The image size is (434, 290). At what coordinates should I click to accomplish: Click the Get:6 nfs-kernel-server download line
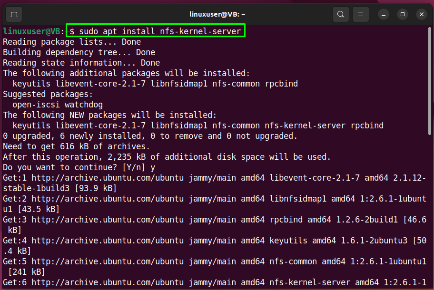[215, 282]
